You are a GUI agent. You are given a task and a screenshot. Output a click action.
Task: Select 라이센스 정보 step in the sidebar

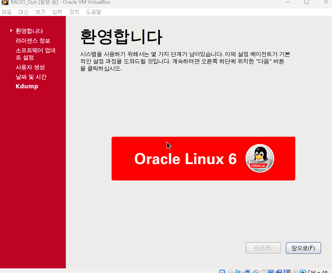click(x=33, y=41)
